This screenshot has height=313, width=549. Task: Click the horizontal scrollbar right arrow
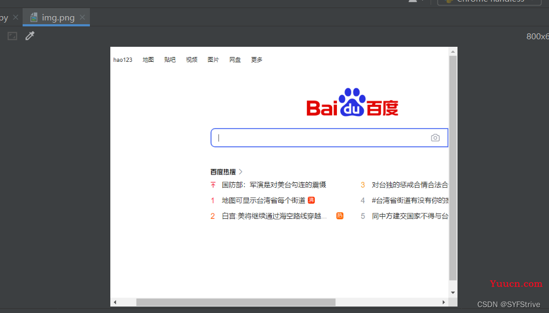point(444,302)
